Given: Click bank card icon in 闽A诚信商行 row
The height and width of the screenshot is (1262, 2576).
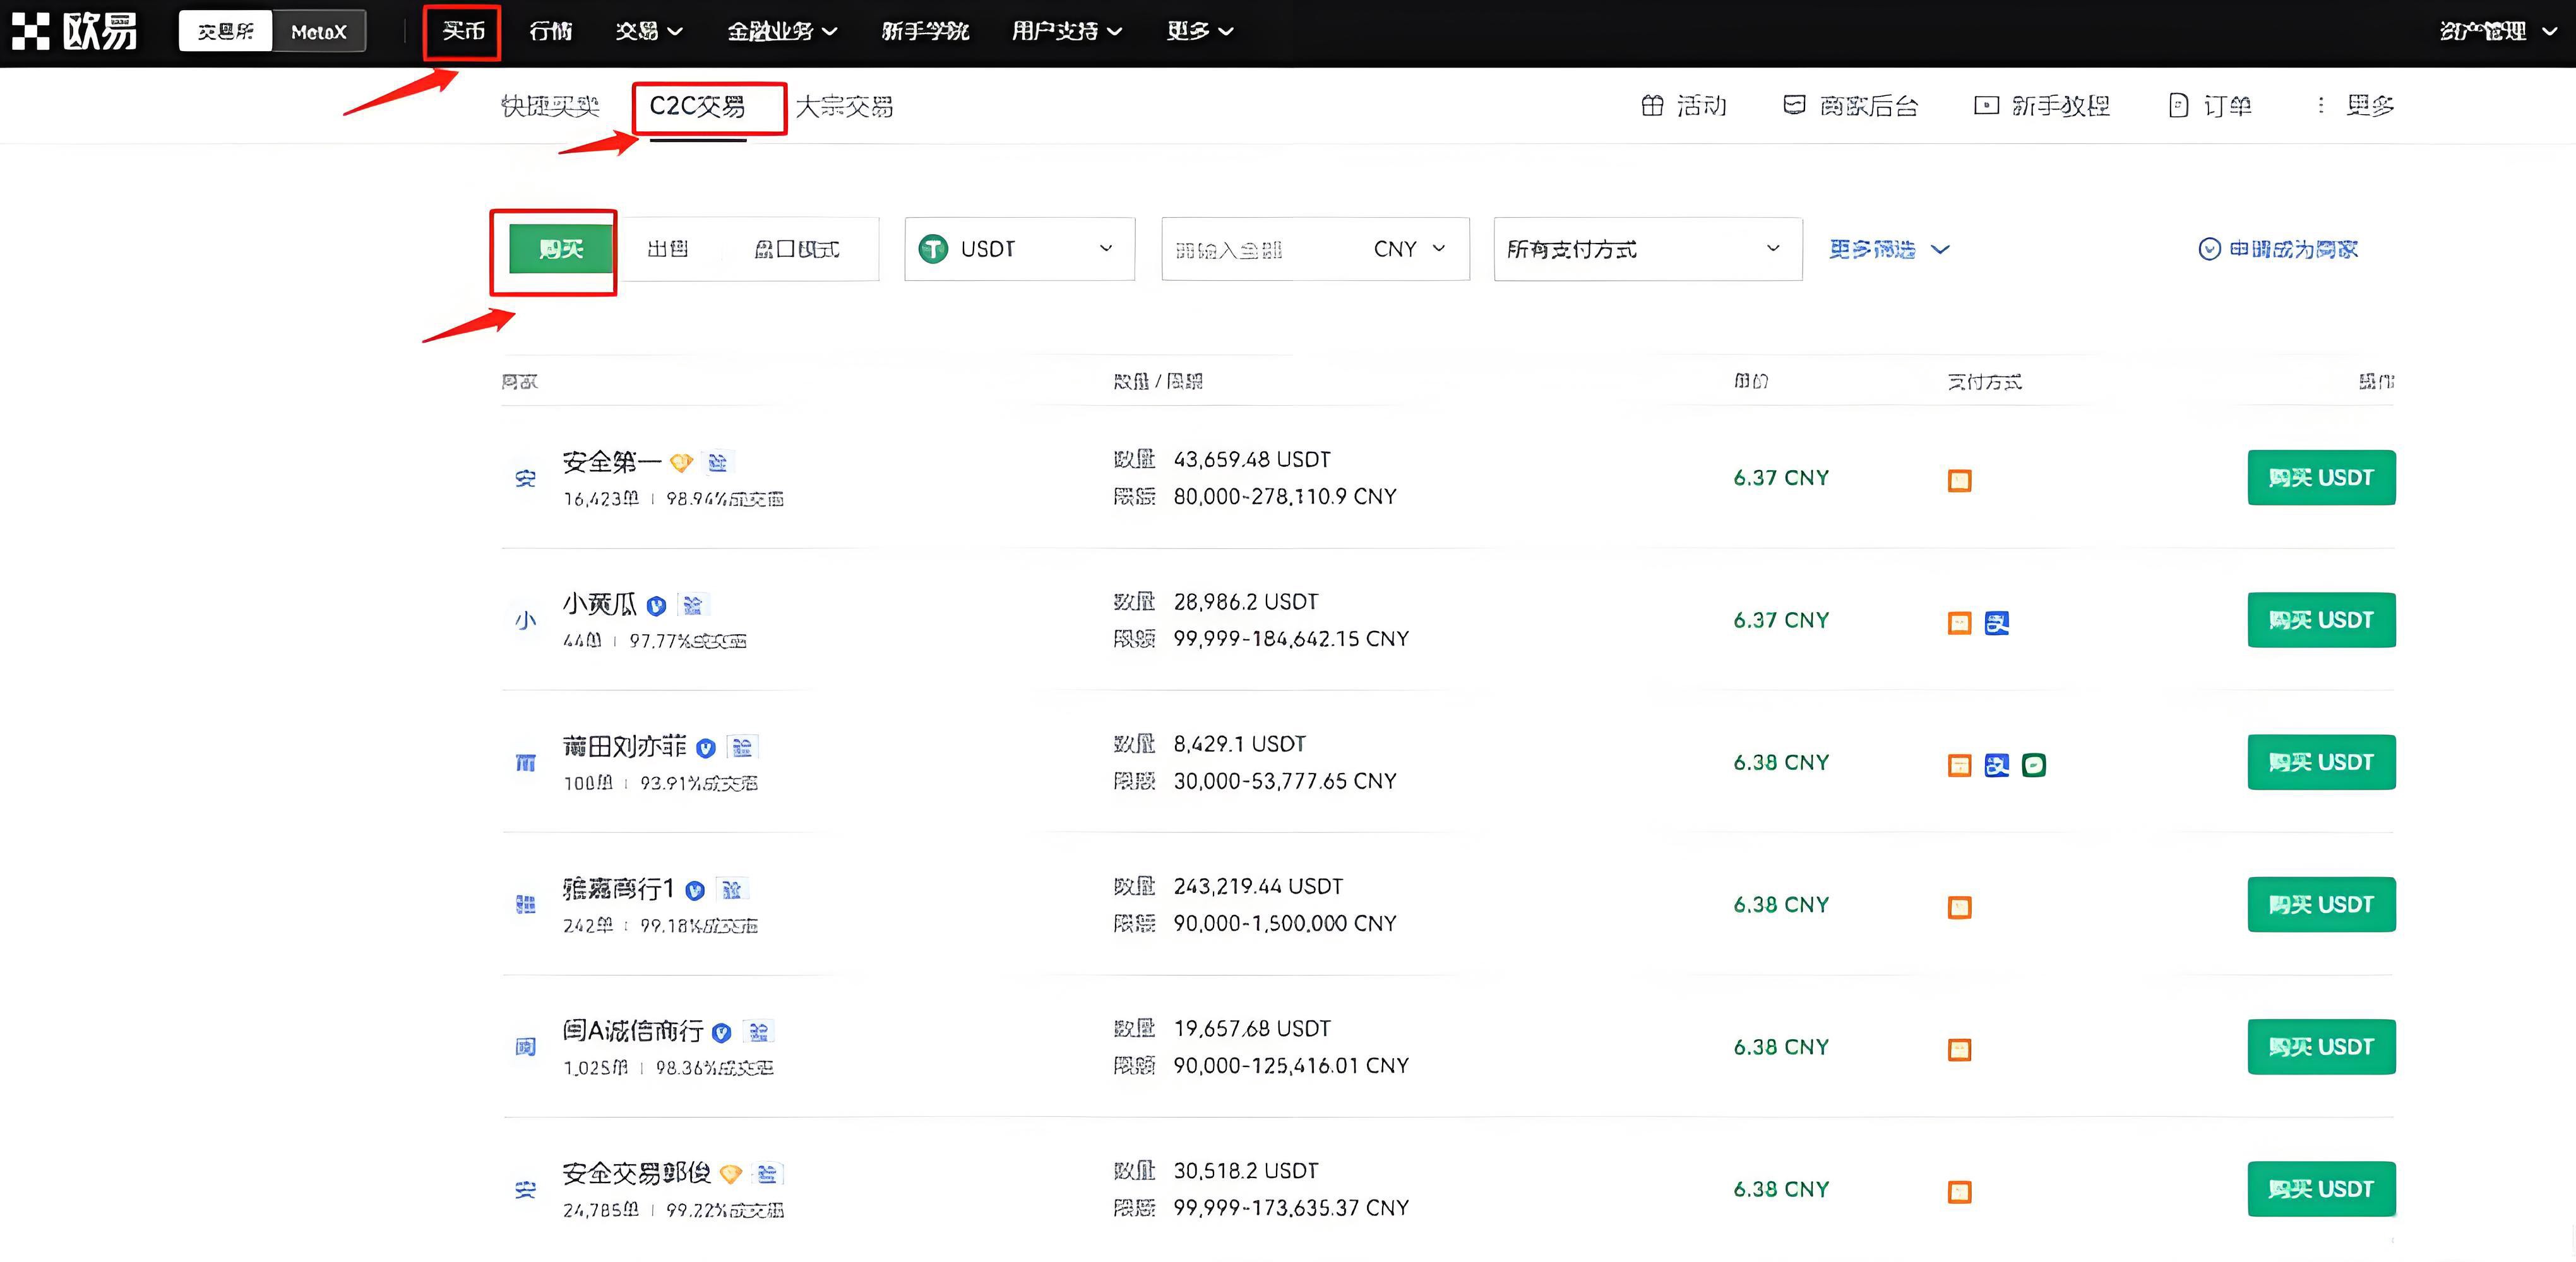Looking at the screenshot, I should pos(1959,1049).
